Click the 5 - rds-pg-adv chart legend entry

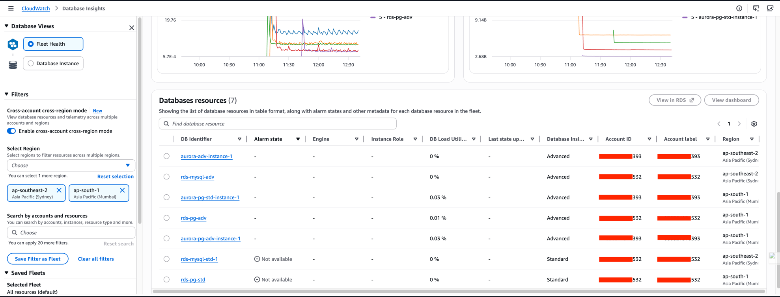[392, 17]
